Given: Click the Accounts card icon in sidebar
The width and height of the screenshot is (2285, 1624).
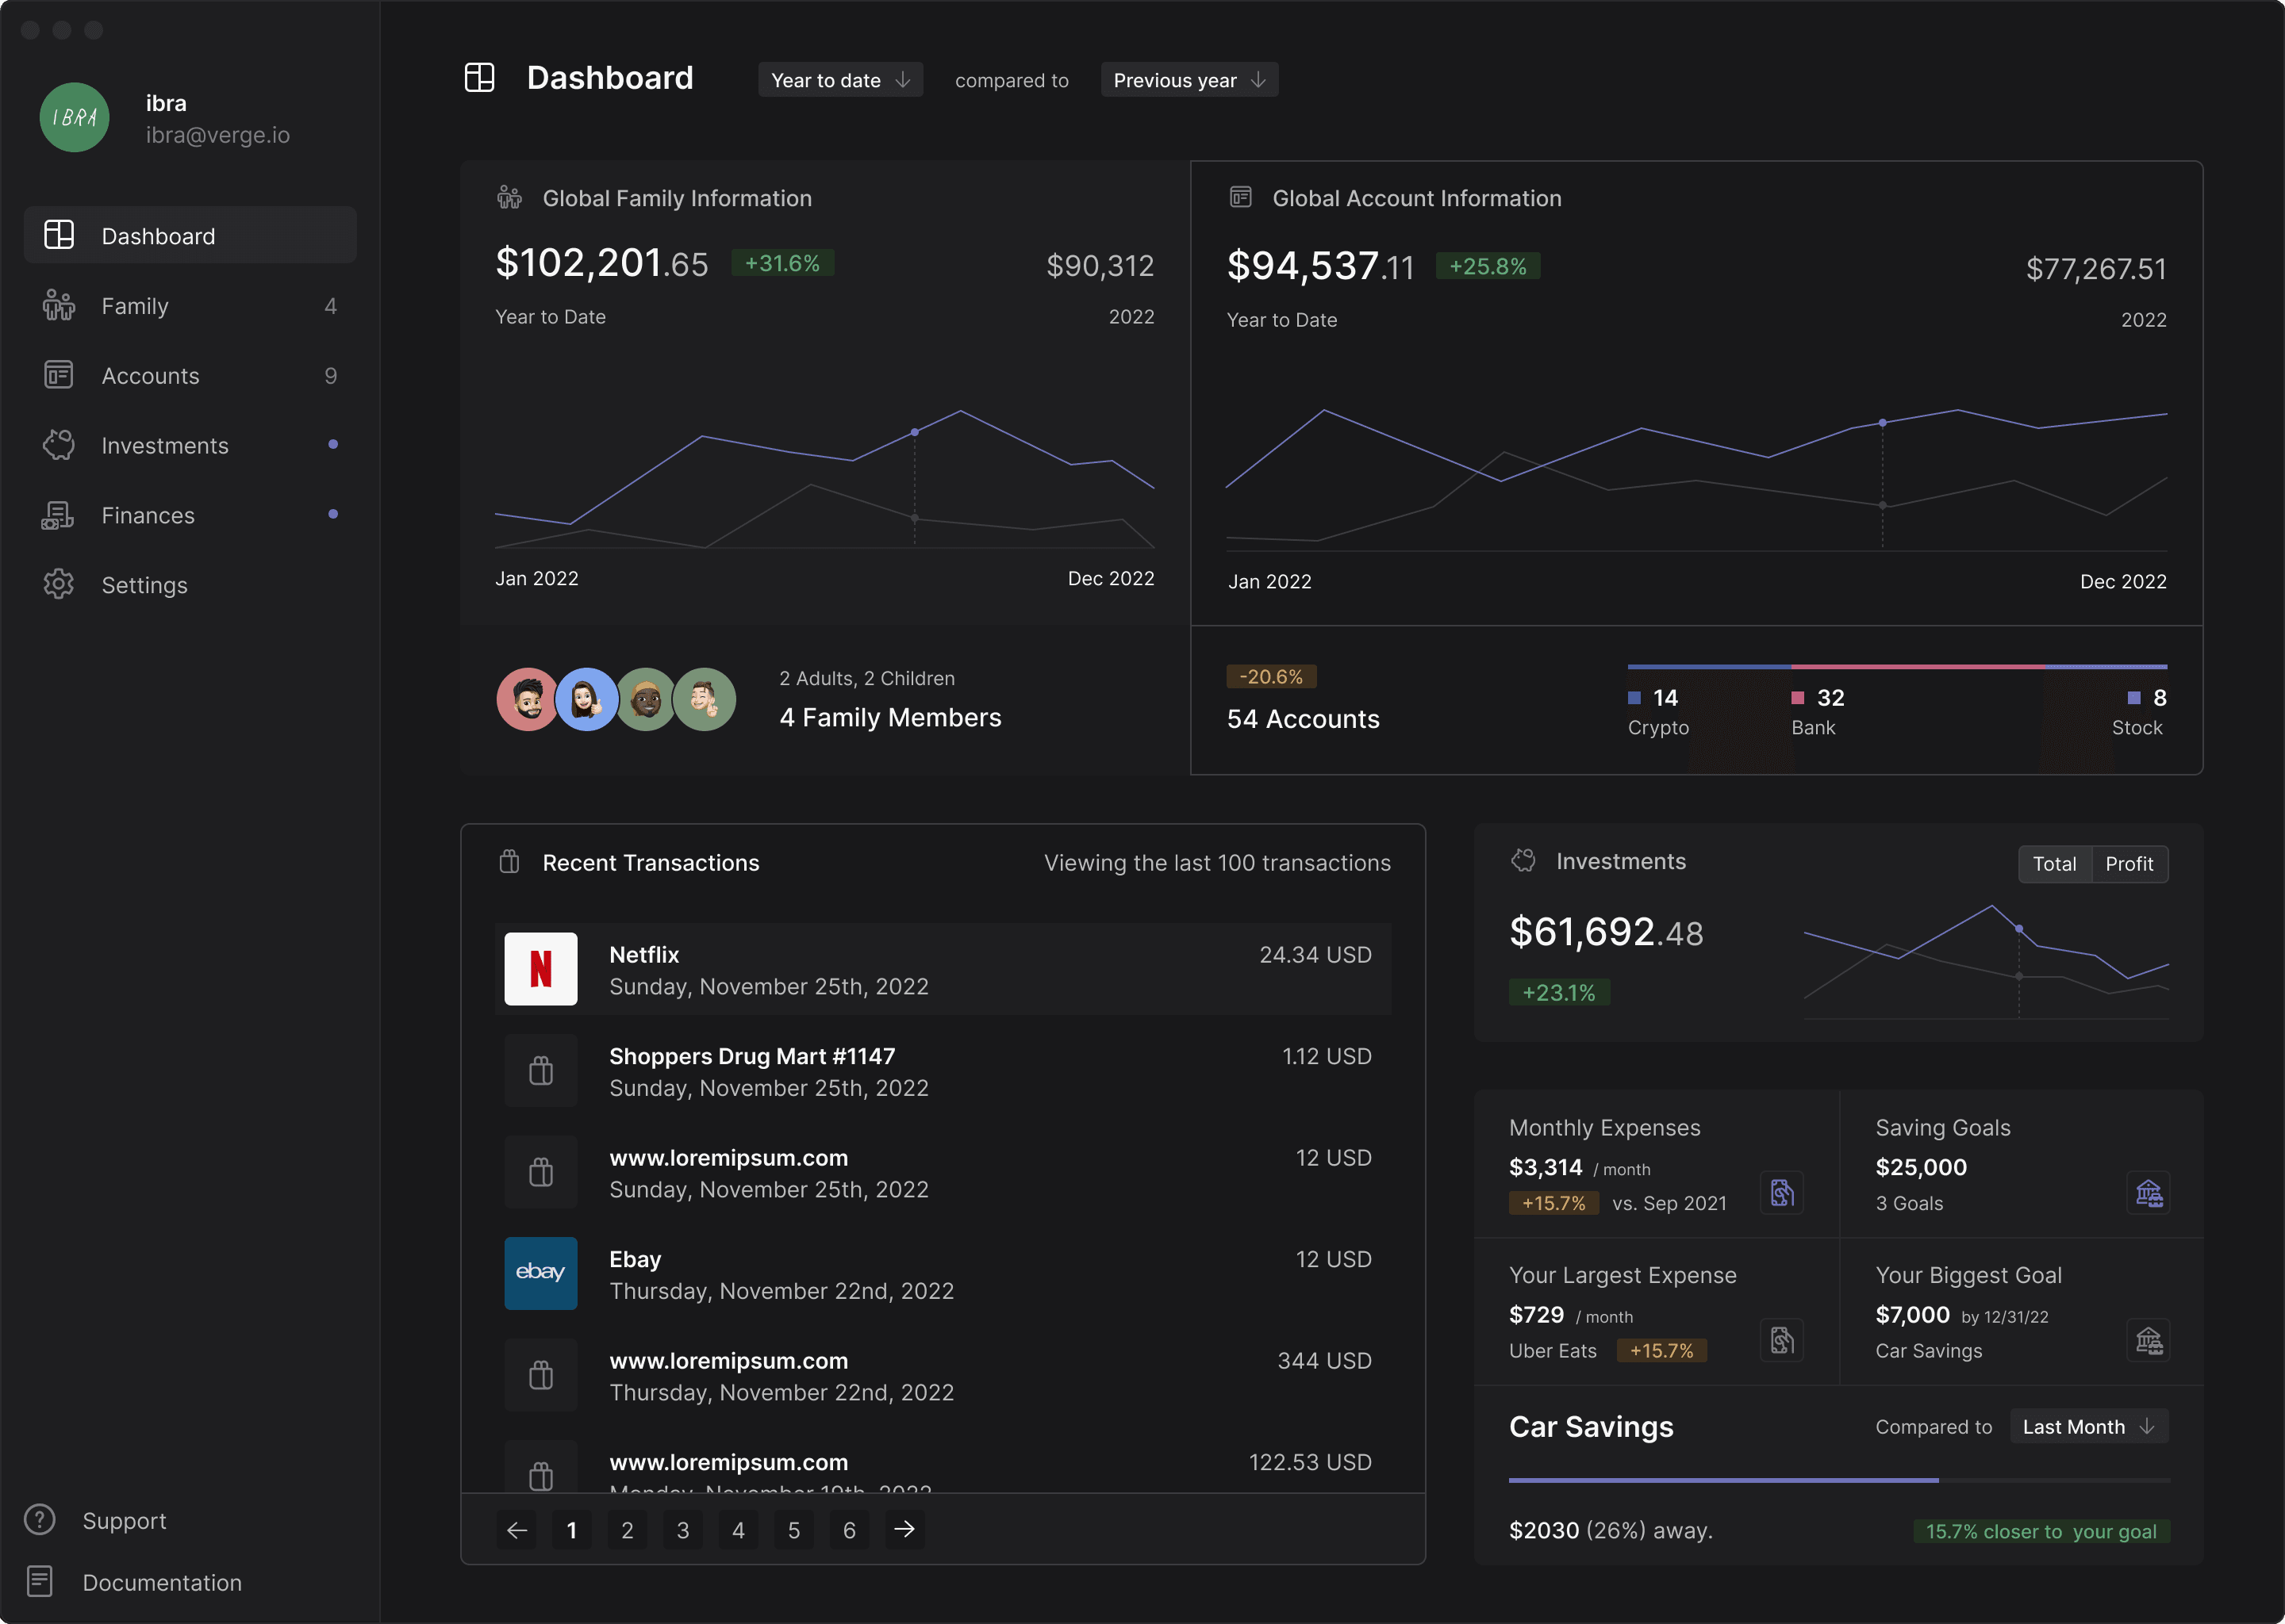Looking at the screenshot, I should click(x=59, y=375).
